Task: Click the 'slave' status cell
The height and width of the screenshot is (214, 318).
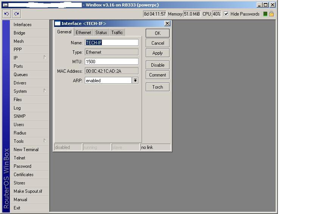Action: click(x=125, y=147)
